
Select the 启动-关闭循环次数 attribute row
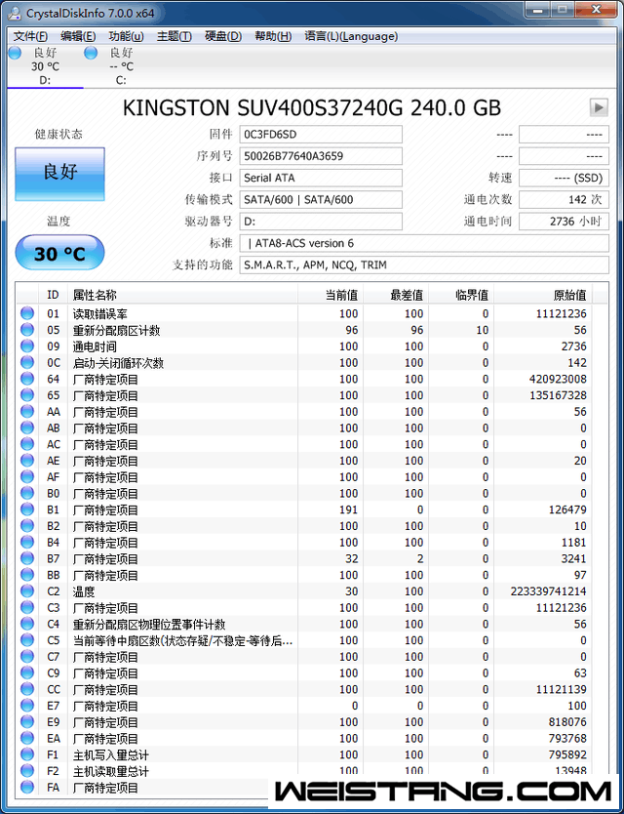coord(304,363)
